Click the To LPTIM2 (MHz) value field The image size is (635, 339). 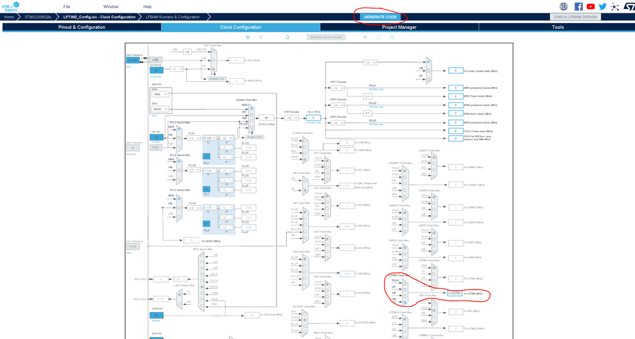[454, 293]
